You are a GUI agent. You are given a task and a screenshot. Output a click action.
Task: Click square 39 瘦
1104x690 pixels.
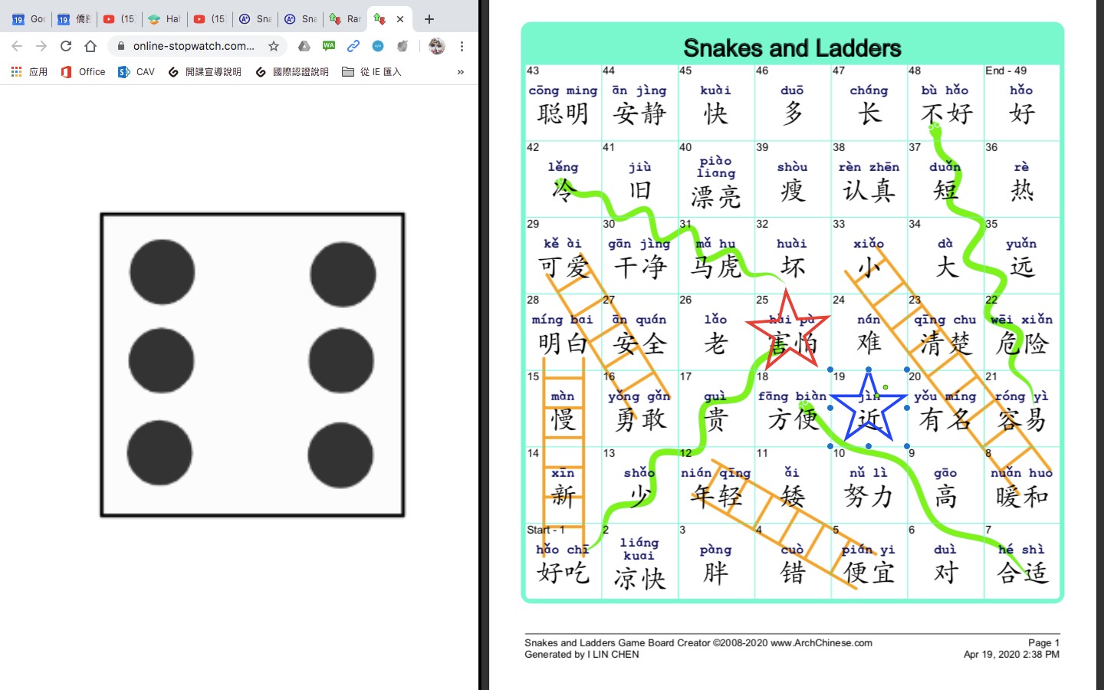pyautogui.click(x=793, y=179)
